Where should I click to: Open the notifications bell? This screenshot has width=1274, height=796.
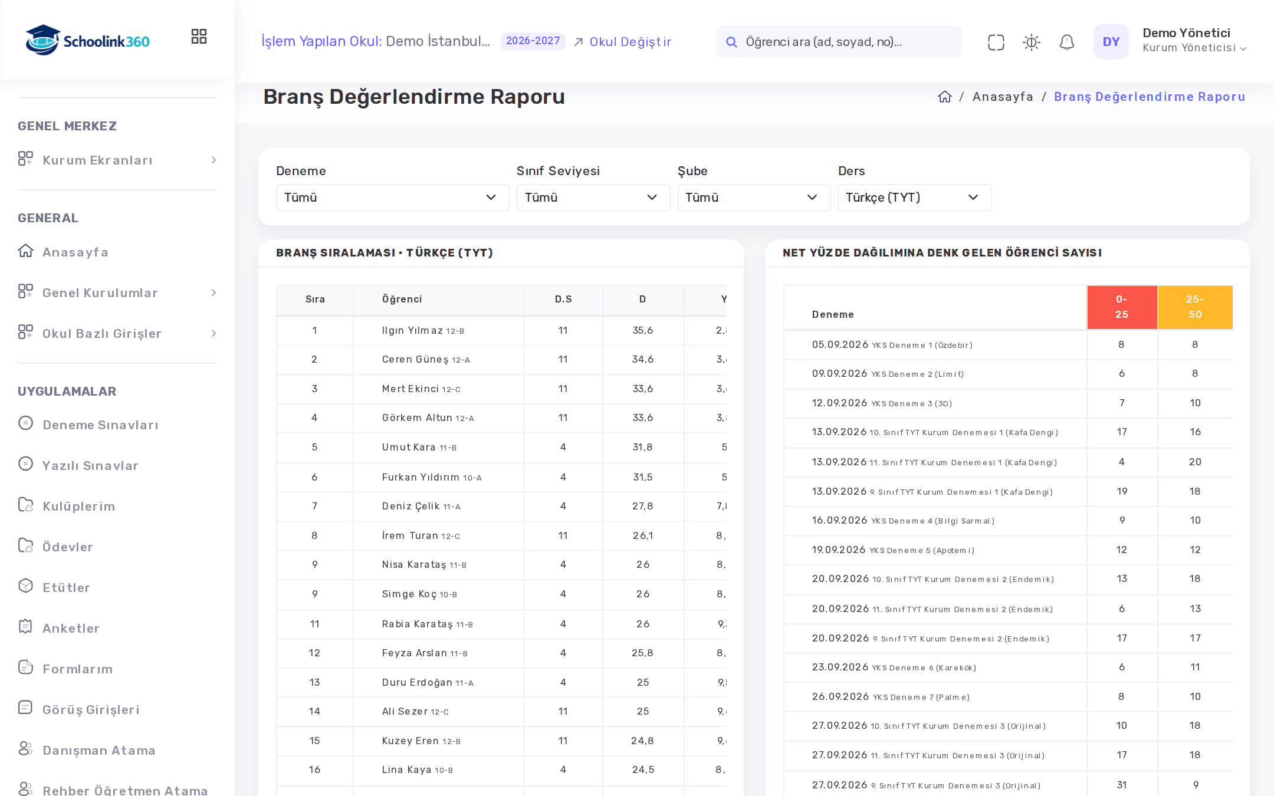click(1066, 42)
